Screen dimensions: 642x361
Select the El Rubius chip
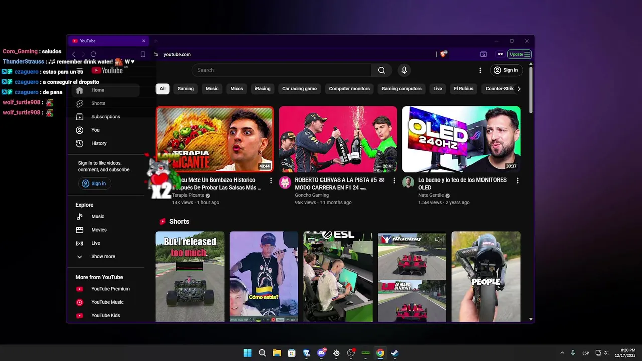[464, 89]
